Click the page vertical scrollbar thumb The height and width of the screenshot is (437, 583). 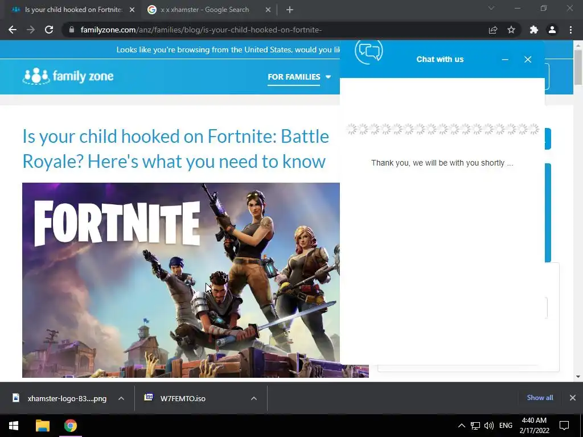click(x=578, y=67)
